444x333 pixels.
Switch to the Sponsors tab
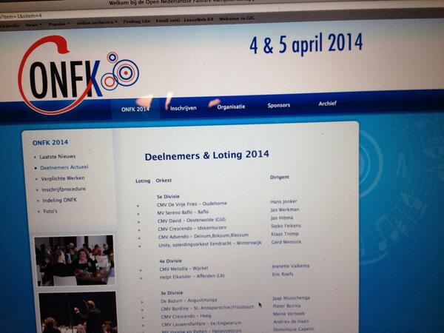tap(279, 105)
